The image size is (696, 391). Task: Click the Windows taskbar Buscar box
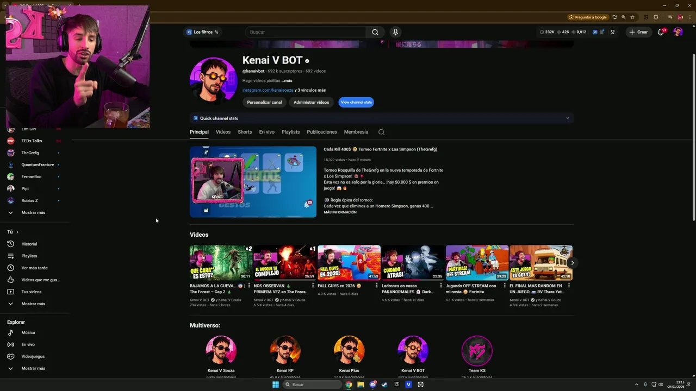point(313,384)
